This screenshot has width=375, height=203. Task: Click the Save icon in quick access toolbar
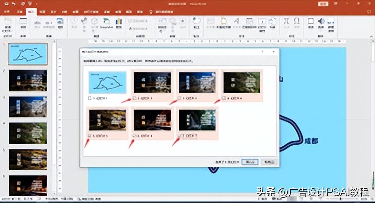tap(7, 4)
